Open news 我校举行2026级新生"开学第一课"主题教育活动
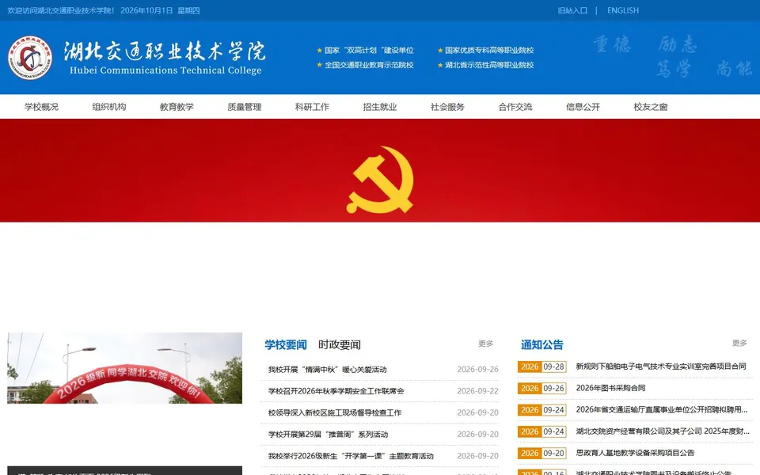The image size is (760, 475). coord(351,456)
